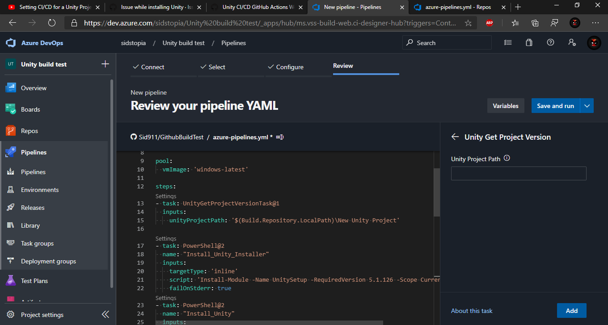608x325 pixels.
Task: Collapse the sidebar with double-chevron icon
Action: (x=106, y=315)
